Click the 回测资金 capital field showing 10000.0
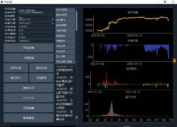This screenshot has height=127, width=177. tap(36, 41)
